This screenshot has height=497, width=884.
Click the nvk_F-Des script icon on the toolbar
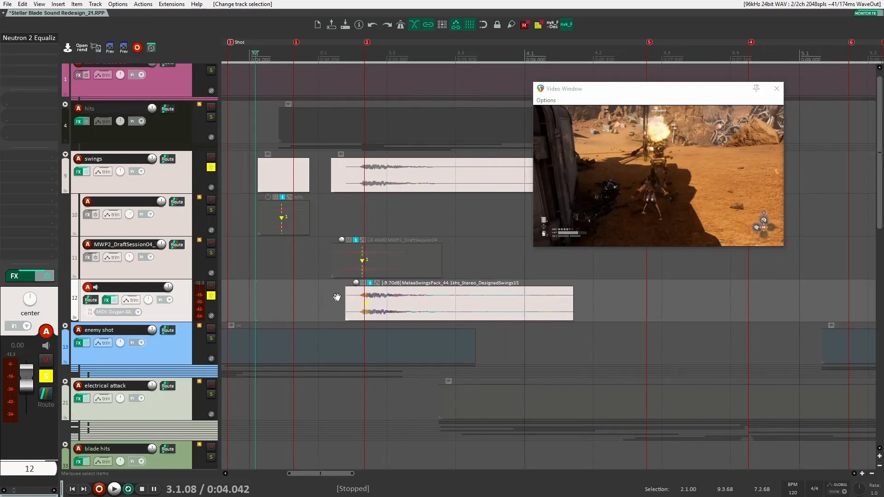click(x=552, y=24)
